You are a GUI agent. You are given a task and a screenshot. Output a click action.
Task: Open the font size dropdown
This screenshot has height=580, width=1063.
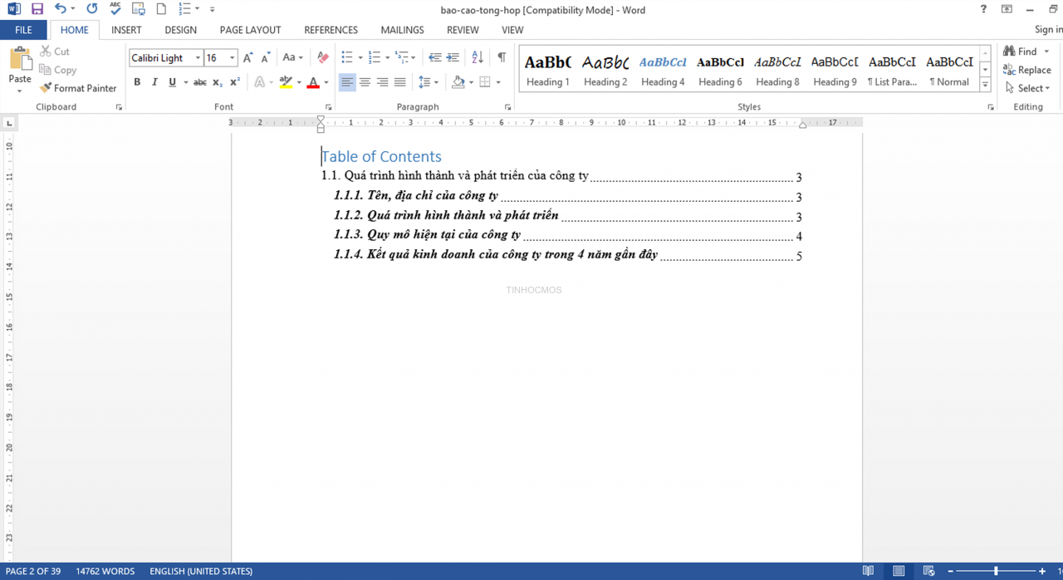pyautogui.click(x=221, y=57)
